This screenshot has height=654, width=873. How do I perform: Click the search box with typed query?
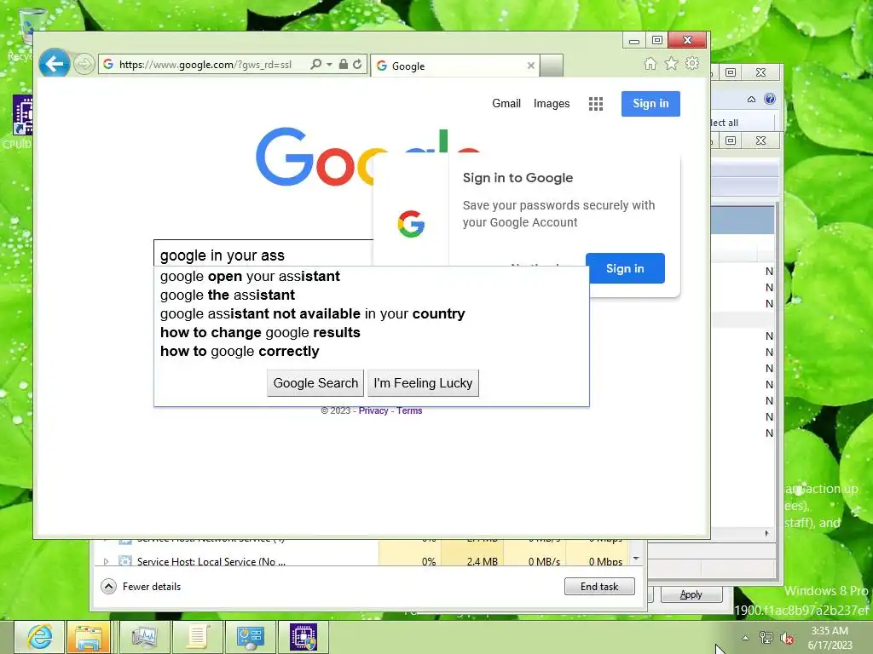pyautogui.click(x=263, y=255)
